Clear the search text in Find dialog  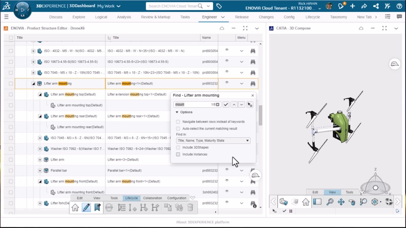coord(218,104)
